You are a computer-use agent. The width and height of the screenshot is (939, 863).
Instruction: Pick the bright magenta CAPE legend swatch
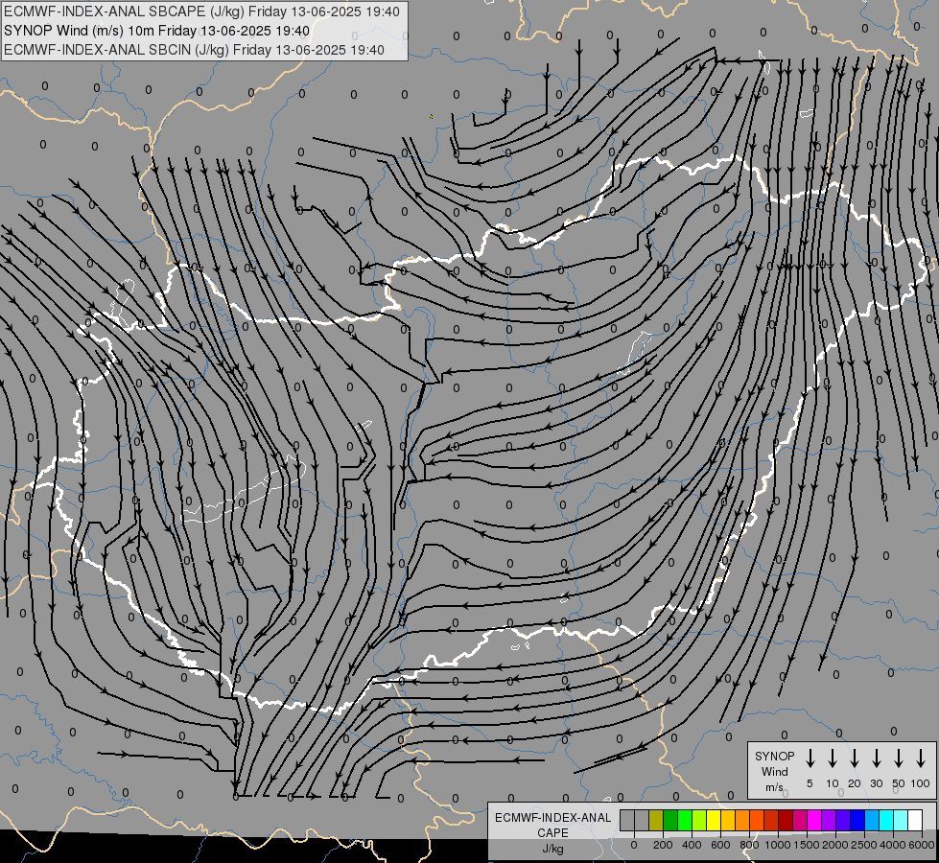[x=814, y=820]
